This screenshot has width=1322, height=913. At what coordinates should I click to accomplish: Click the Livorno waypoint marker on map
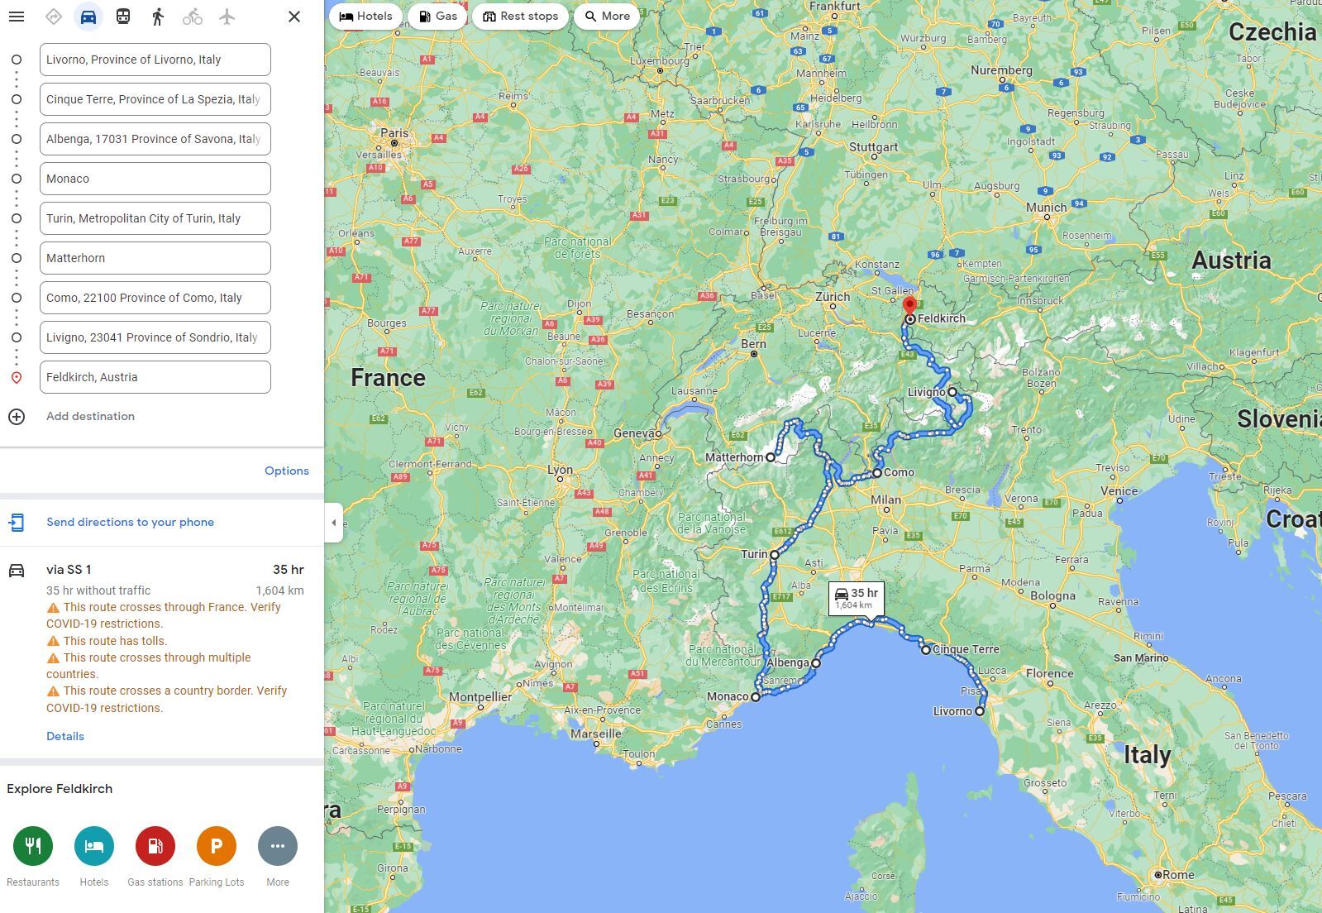980,711
